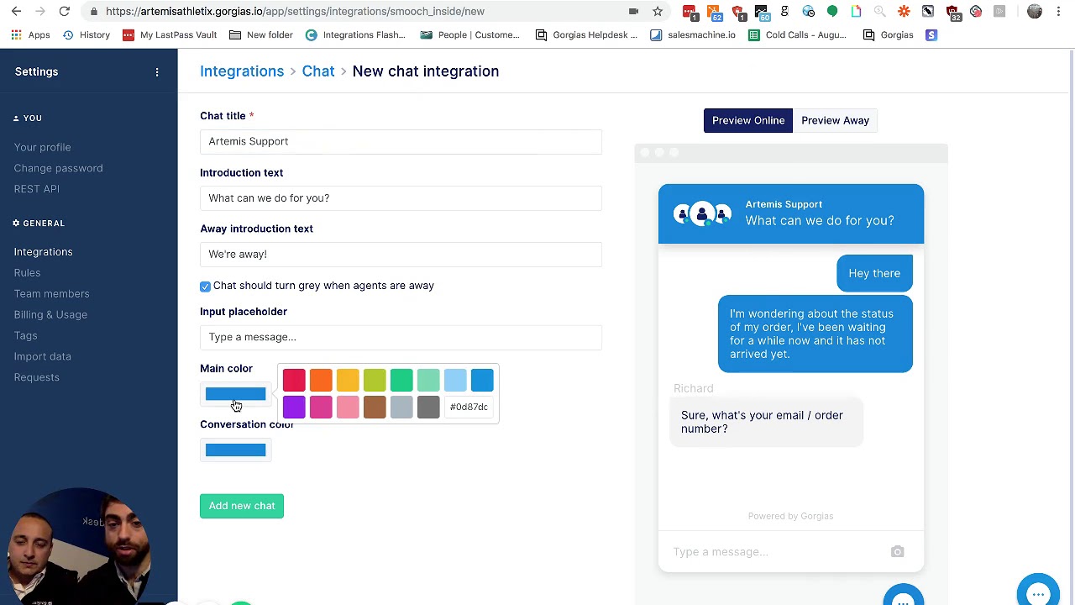Open the Gorgias bookmark folder

889,34
